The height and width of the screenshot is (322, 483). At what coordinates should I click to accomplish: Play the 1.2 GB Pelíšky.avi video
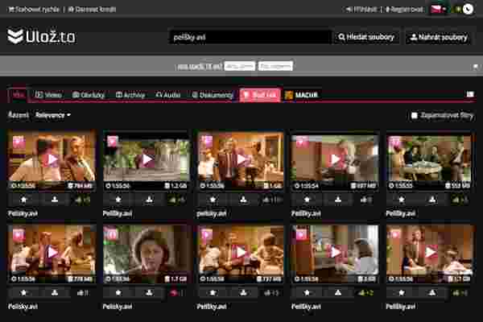[147, 159]
